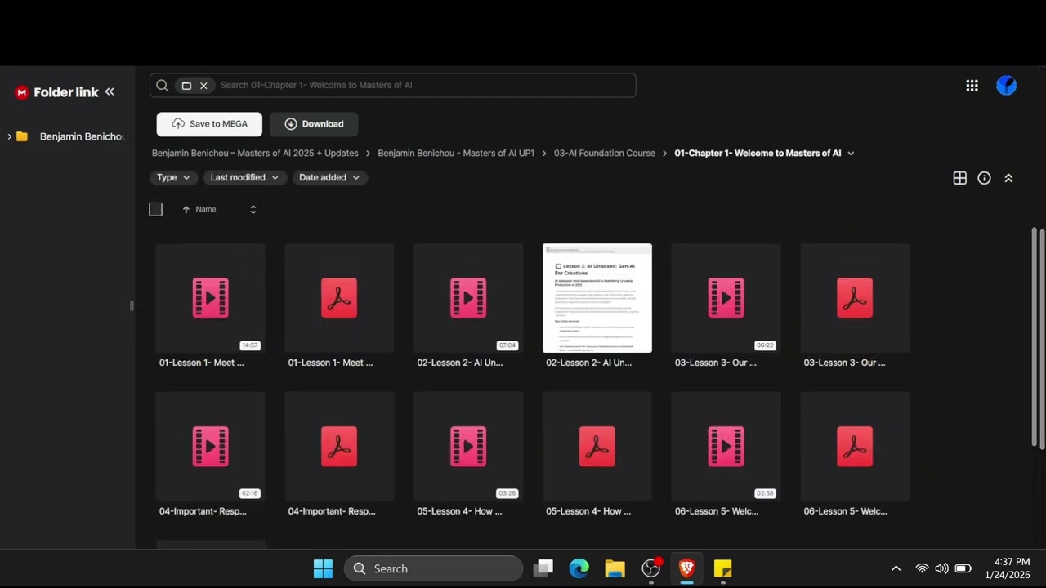Click the 02:58 duration badge on the Lesson 5 video
This screenshot has height=588, width=1046.
[x=765, y=494]
